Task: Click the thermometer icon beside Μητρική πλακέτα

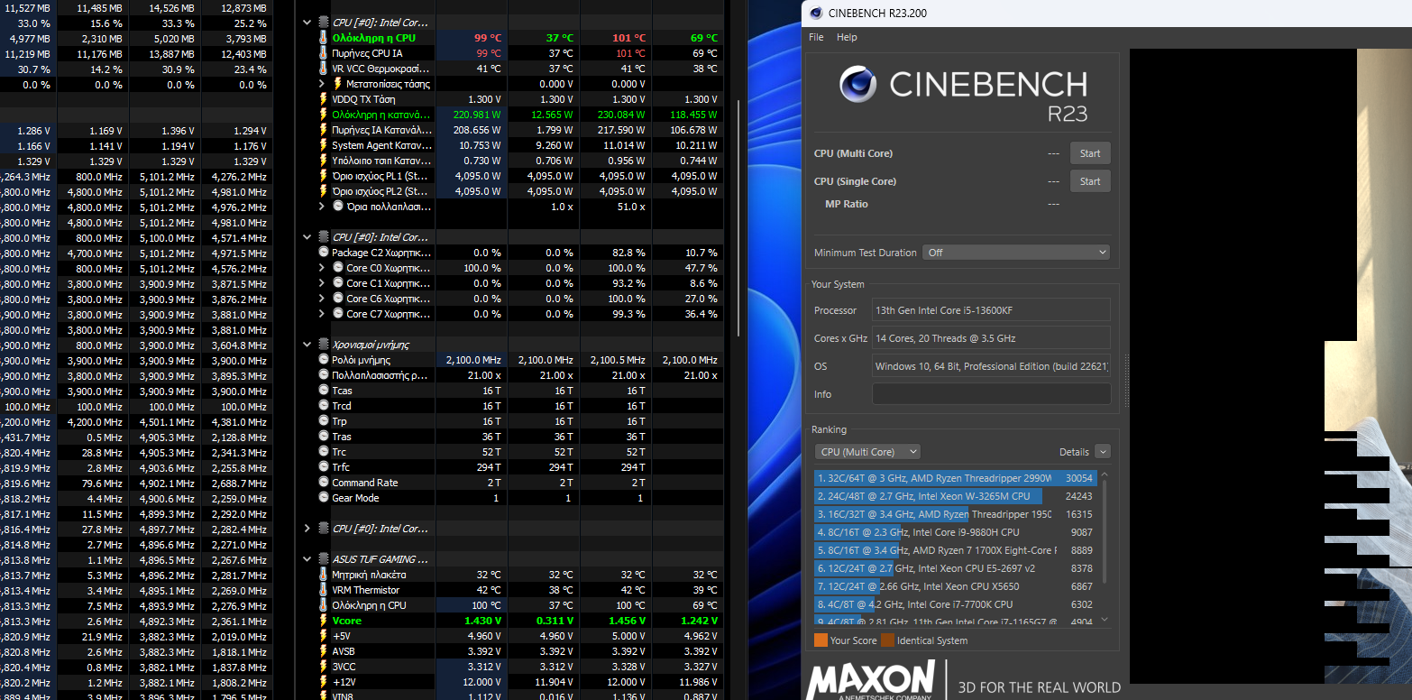Action: coord(324,575)
